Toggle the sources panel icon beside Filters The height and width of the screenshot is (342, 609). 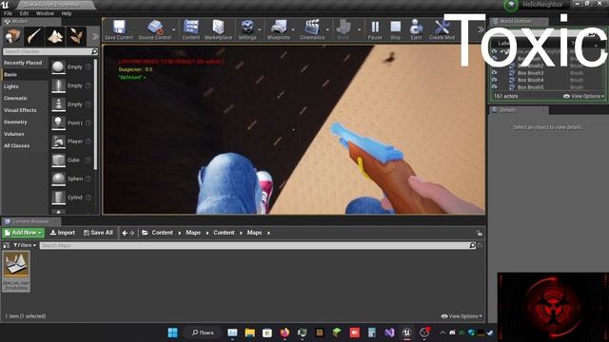click(x=7, y=245)
